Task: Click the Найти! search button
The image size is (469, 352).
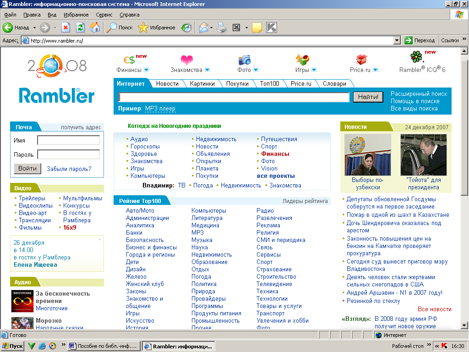Action: [368, 97]
